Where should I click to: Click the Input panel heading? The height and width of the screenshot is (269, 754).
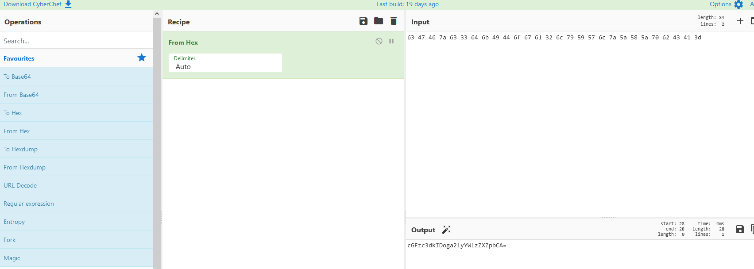[420, 22]
